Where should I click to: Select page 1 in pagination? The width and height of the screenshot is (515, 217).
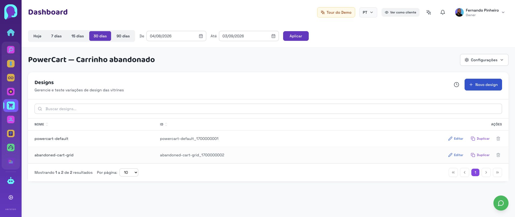[475, 172]
